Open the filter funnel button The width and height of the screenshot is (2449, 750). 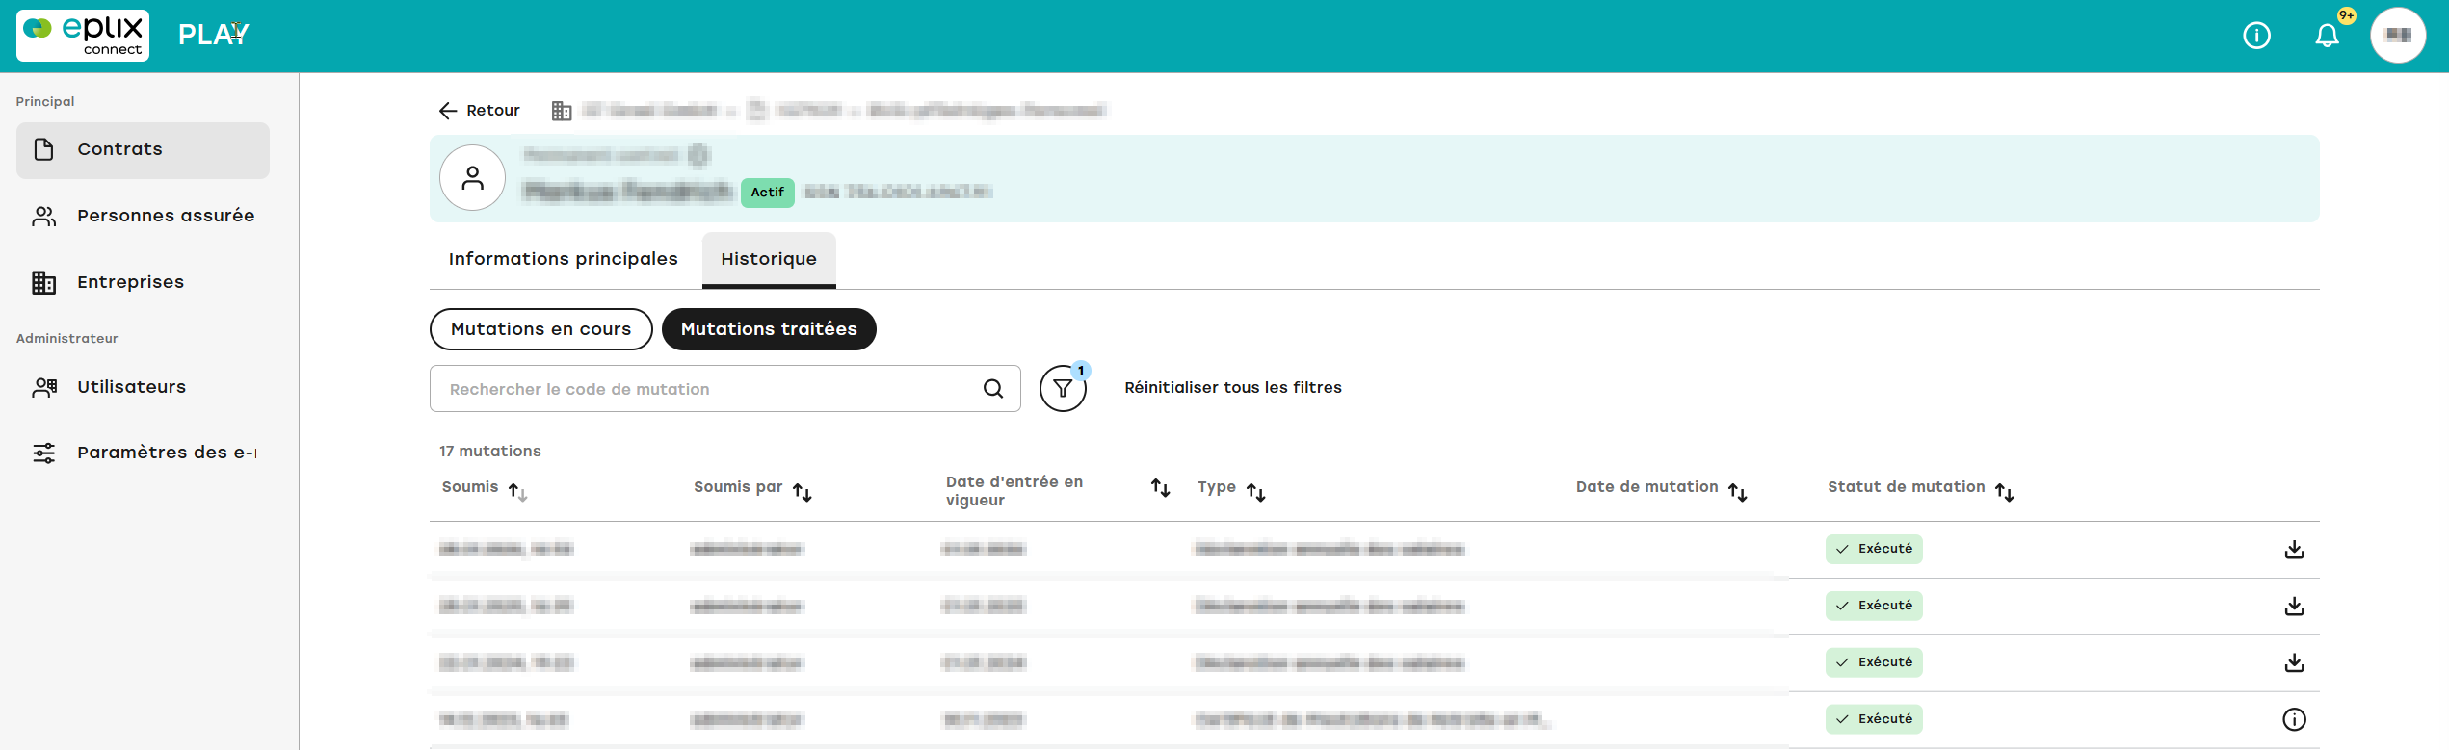(1063, 389)
